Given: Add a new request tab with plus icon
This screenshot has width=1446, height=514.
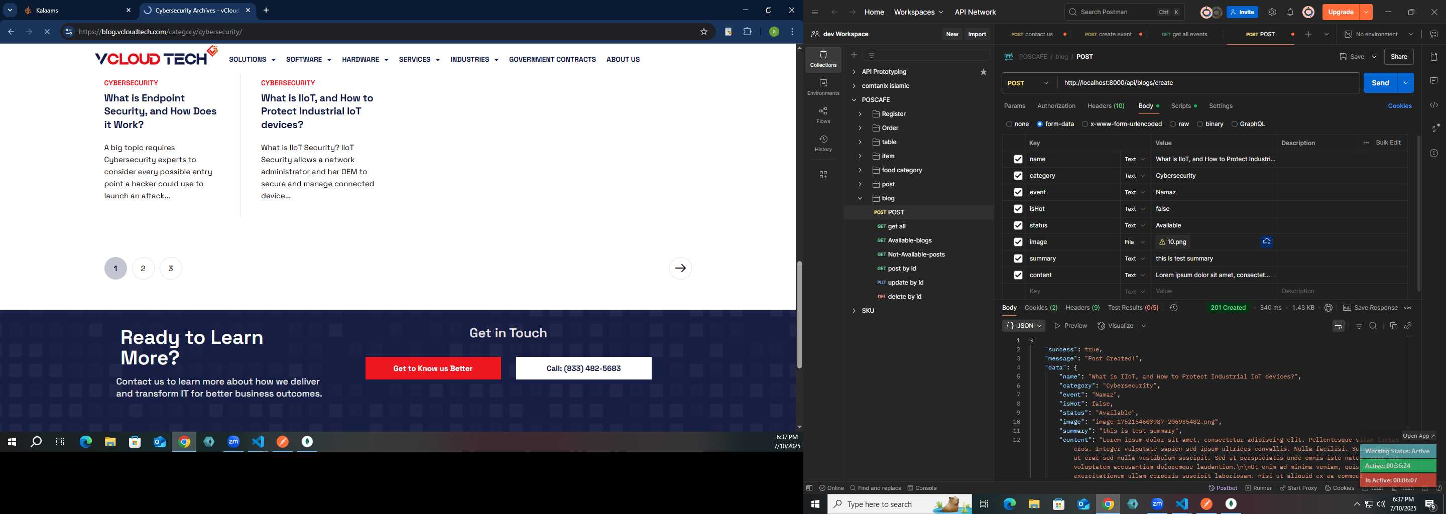Looking at the screenshot, I should pos(1308,34).
